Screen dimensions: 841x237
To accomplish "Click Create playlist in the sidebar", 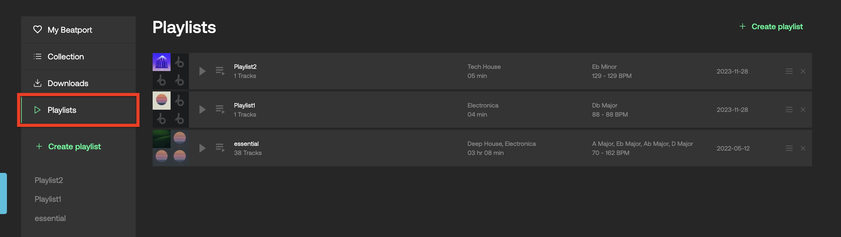I will [x=68, y=147].
